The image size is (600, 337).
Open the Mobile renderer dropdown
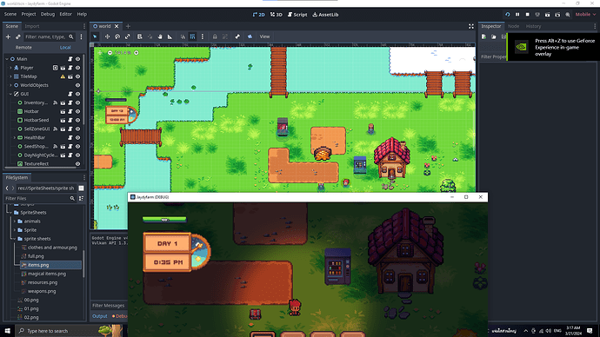click(x=585, y=15)
